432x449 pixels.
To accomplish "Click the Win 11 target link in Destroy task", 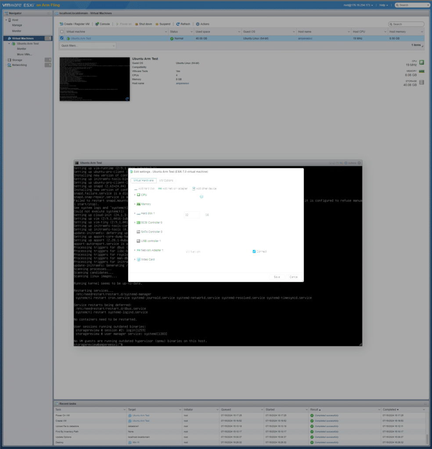I will coord(136,442).
